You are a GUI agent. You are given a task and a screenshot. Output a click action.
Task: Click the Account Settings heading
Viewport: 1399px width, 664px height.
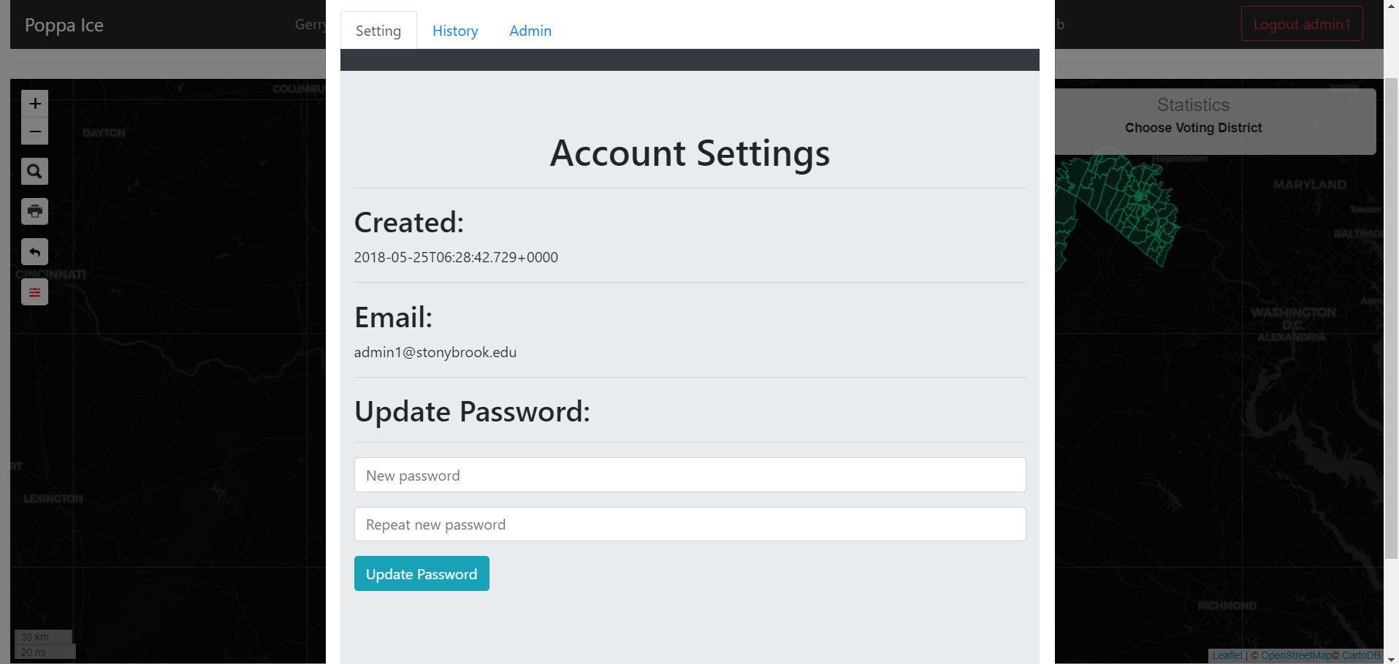tap(690, 153)
